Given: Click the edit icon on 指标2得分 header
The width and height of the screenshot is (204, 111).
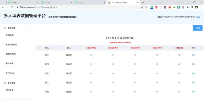Looking at the screenshot, I should point(108,48).
